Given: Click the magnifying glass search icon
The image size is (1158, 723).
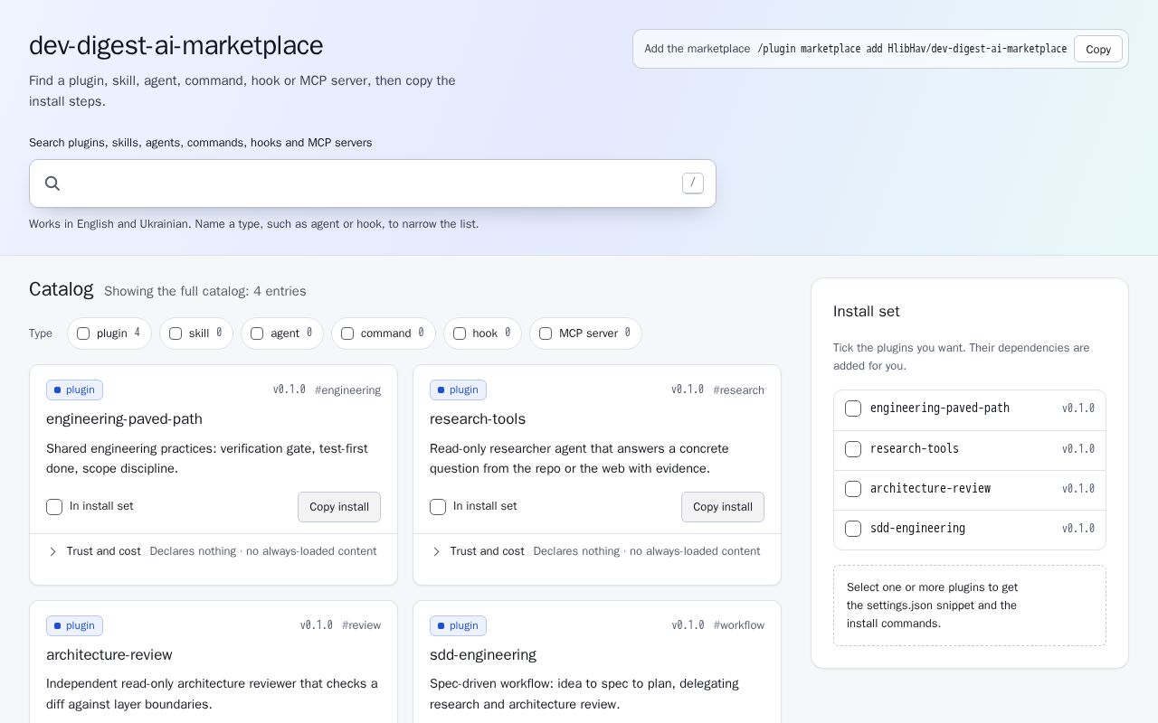Looking at the screenshot, I should click(x=52, y=183).
